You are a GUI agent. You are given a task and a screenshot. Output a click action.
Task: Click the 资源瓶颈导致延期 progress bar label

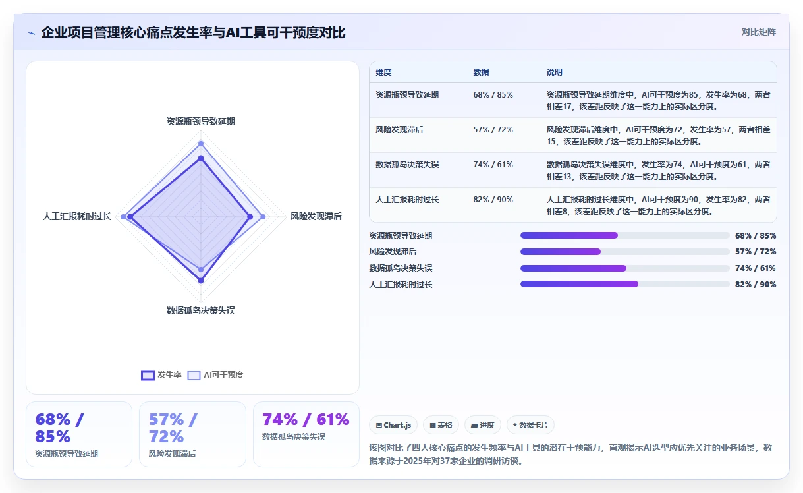coord(401,235)
